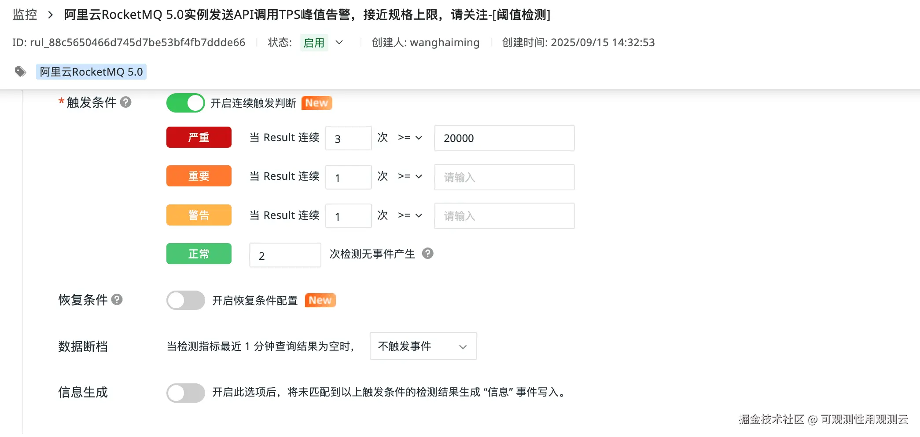Image resolution: width=920 pixels, height=437 pixels.
Task: Click the empty 警告 threshold input
Action: point(504,216)
